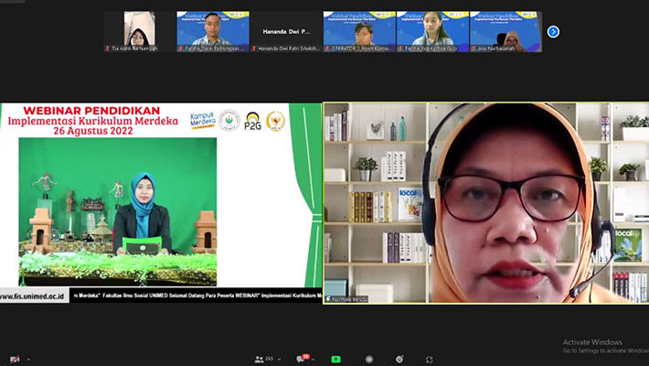Click the green Share Screen icon
Viewport: 649px width, 366px height.
[x=335, y=360]
